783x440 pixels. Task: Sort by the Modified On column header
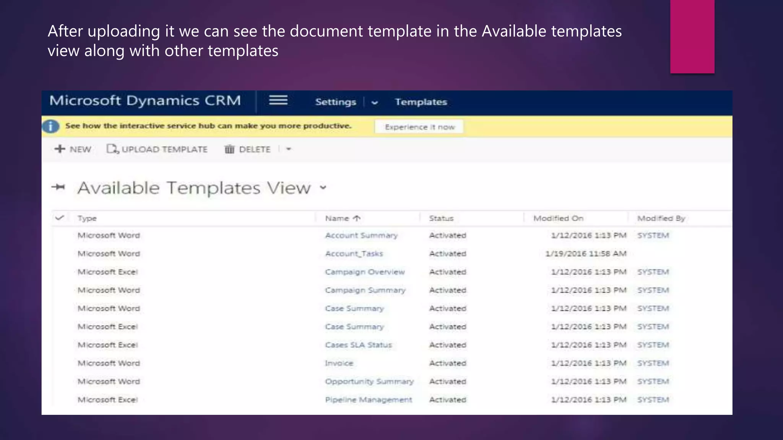click(x=558, y=218)
